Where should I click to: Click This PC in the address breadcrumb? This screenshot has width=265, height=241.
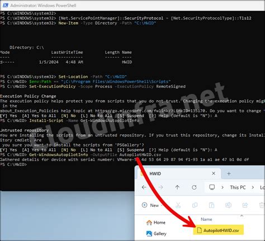tap(238, 187)
